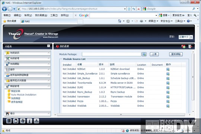Click the printer icon in command bar
This screenshot has height=134, width=201.
[x=141, y=21]
